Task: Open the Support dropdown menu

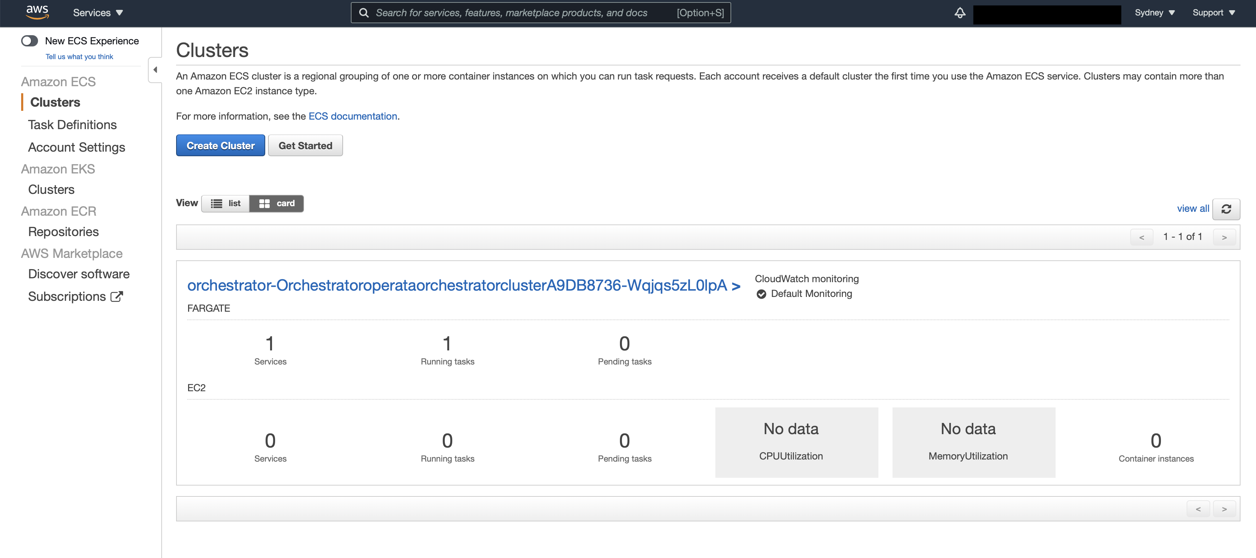Action: [x=1213, y=13]
